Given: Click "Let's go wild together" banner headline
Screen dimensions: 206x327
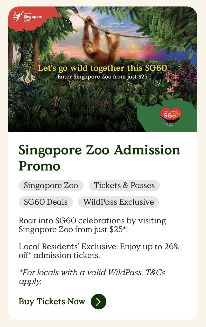Looking at the screenshot, I should pos(102,68).
